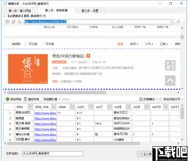This screenshot has width=188, height=161.
Task: Open the title_link column dropdown
Action: click(x=54, y=107)
